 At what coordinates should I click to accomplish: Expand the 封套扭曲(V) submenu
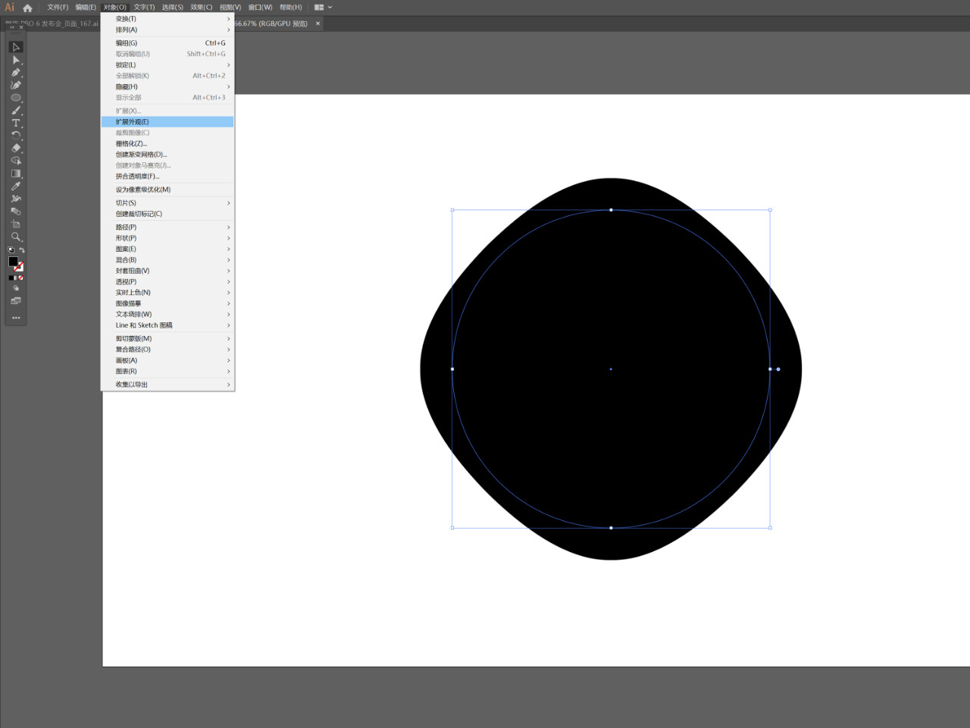(x=167, y=271)
